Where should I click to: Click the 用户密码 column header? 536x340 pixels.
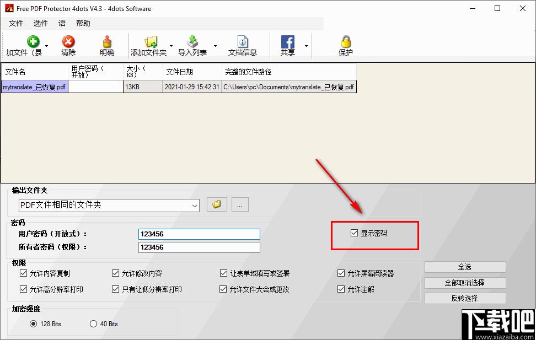click(x=96, y=72)
